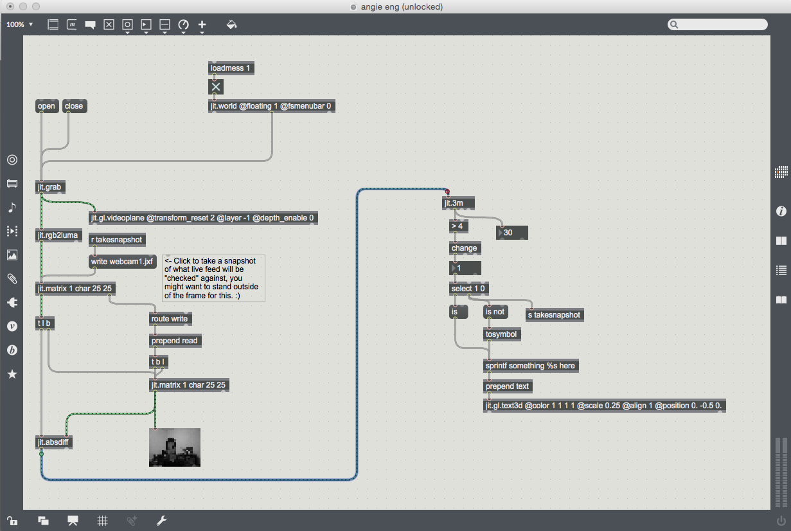This screenshot has height=531, width=791.
Task: Click the snapshot instructions comment text
Action: coord(213,278)
